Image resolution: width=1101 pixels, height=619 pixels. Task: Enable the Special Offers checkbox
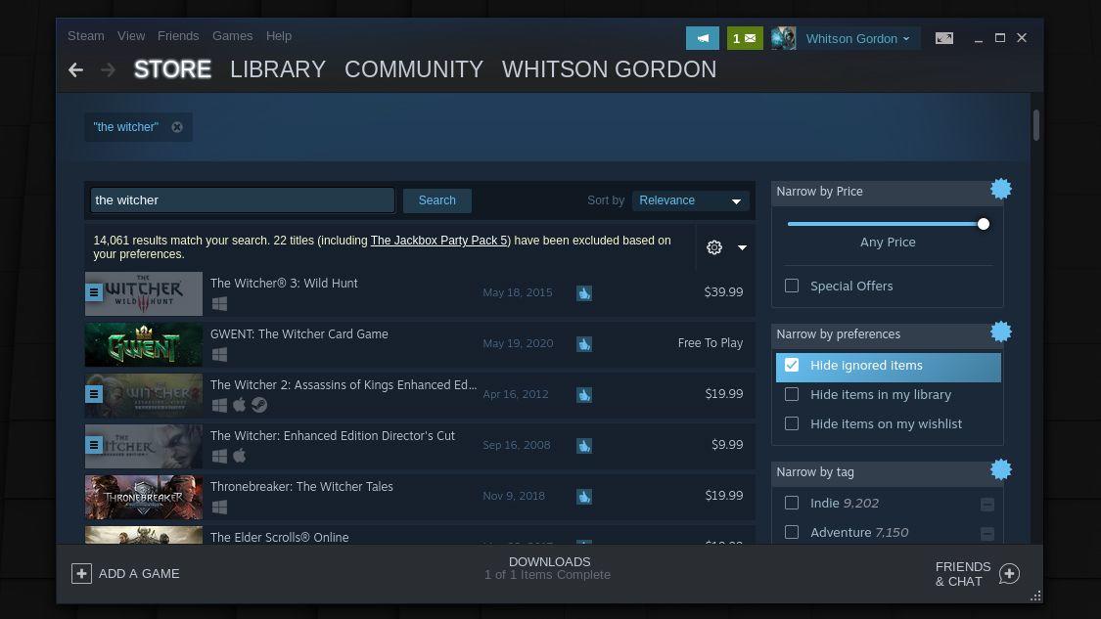click(792, 286)
